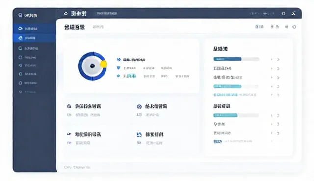Expand the teal link row in first panel section
Screen dimensions: 314x181
pyautogui.click(x=278, y=95)
